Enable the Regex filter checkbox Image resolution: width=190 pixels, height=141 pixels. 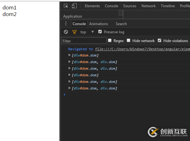coord(110,41)
